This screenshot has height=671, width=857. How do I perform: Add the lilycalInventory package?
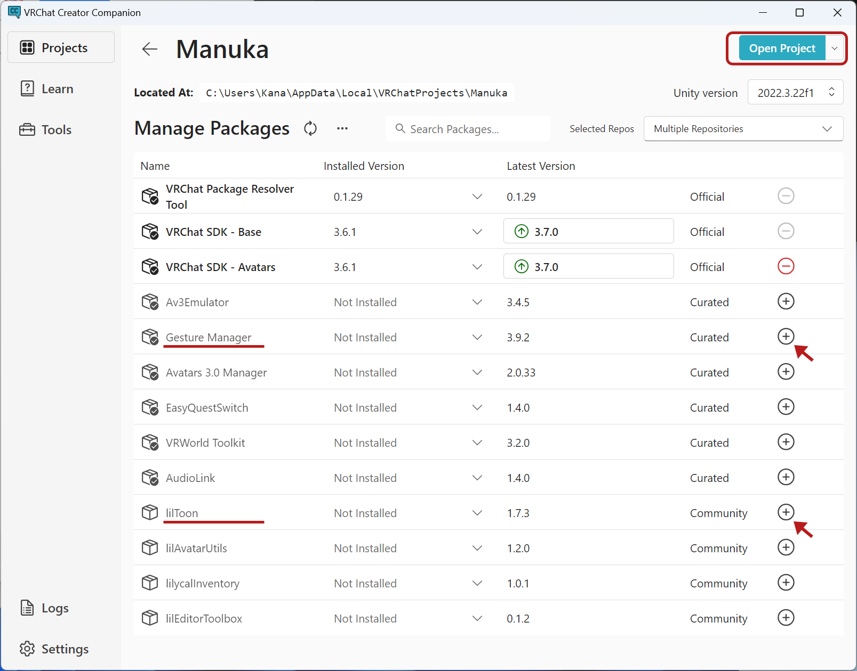point(786,583)
